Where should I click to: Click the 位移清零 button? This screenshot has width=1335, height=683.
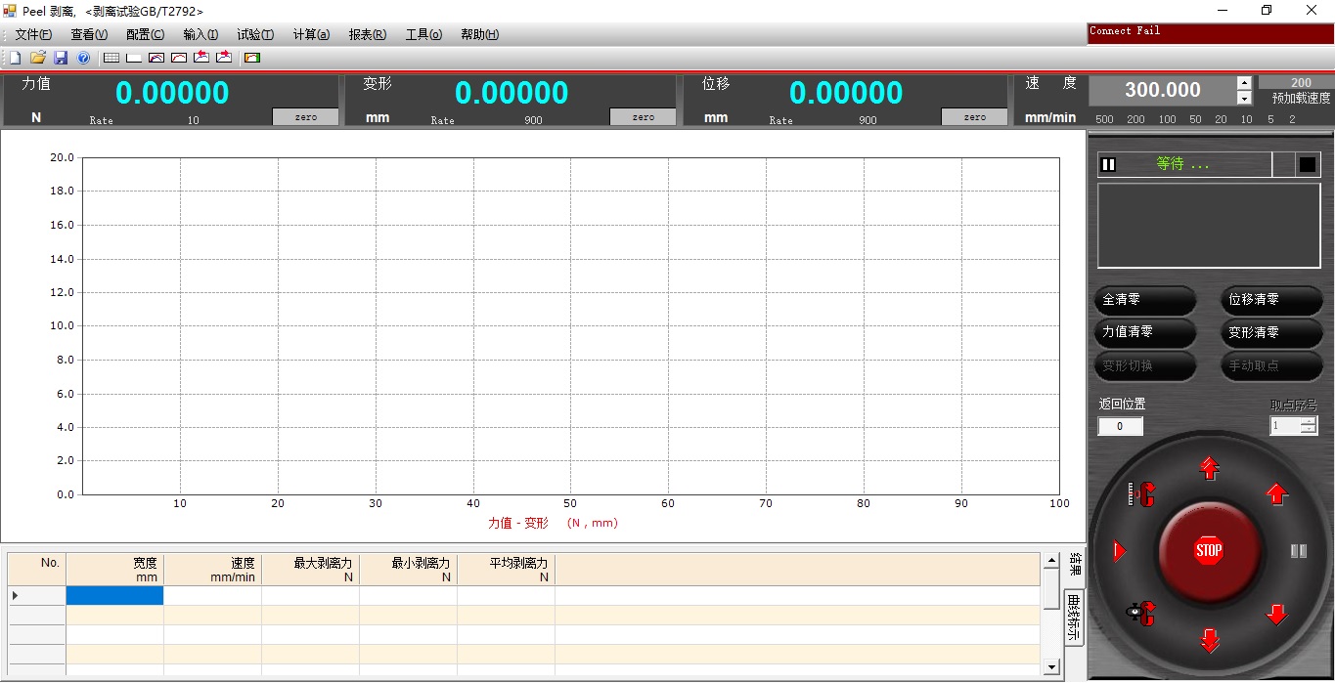pos(1270,300)
